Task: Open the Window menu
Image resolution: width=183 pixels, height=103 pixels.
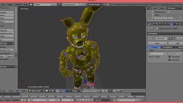Action: click(x=18, y=5)
